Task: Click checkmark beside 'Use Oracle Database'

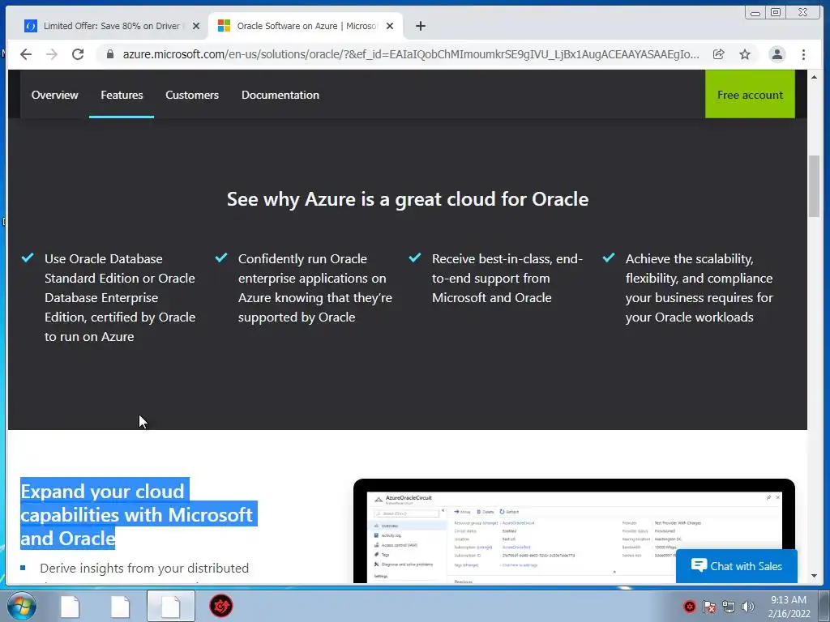Action: click(28, 258)
